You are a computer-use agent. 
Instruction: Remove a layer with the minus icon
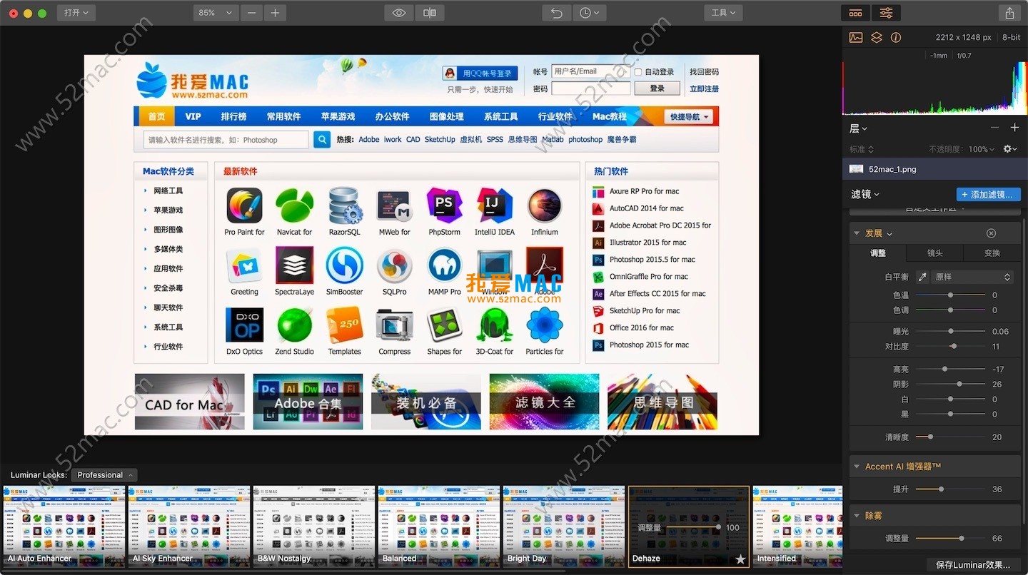point(994,128)
